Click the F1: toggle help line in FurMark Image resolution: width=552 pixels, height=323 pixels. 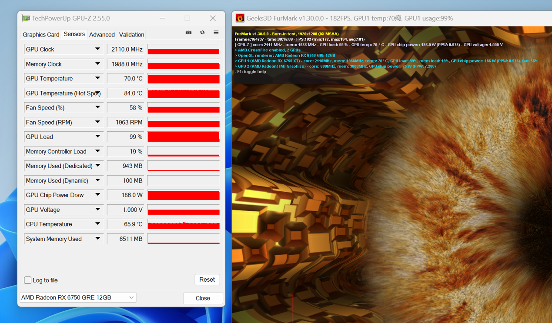[x=251, y=72]
